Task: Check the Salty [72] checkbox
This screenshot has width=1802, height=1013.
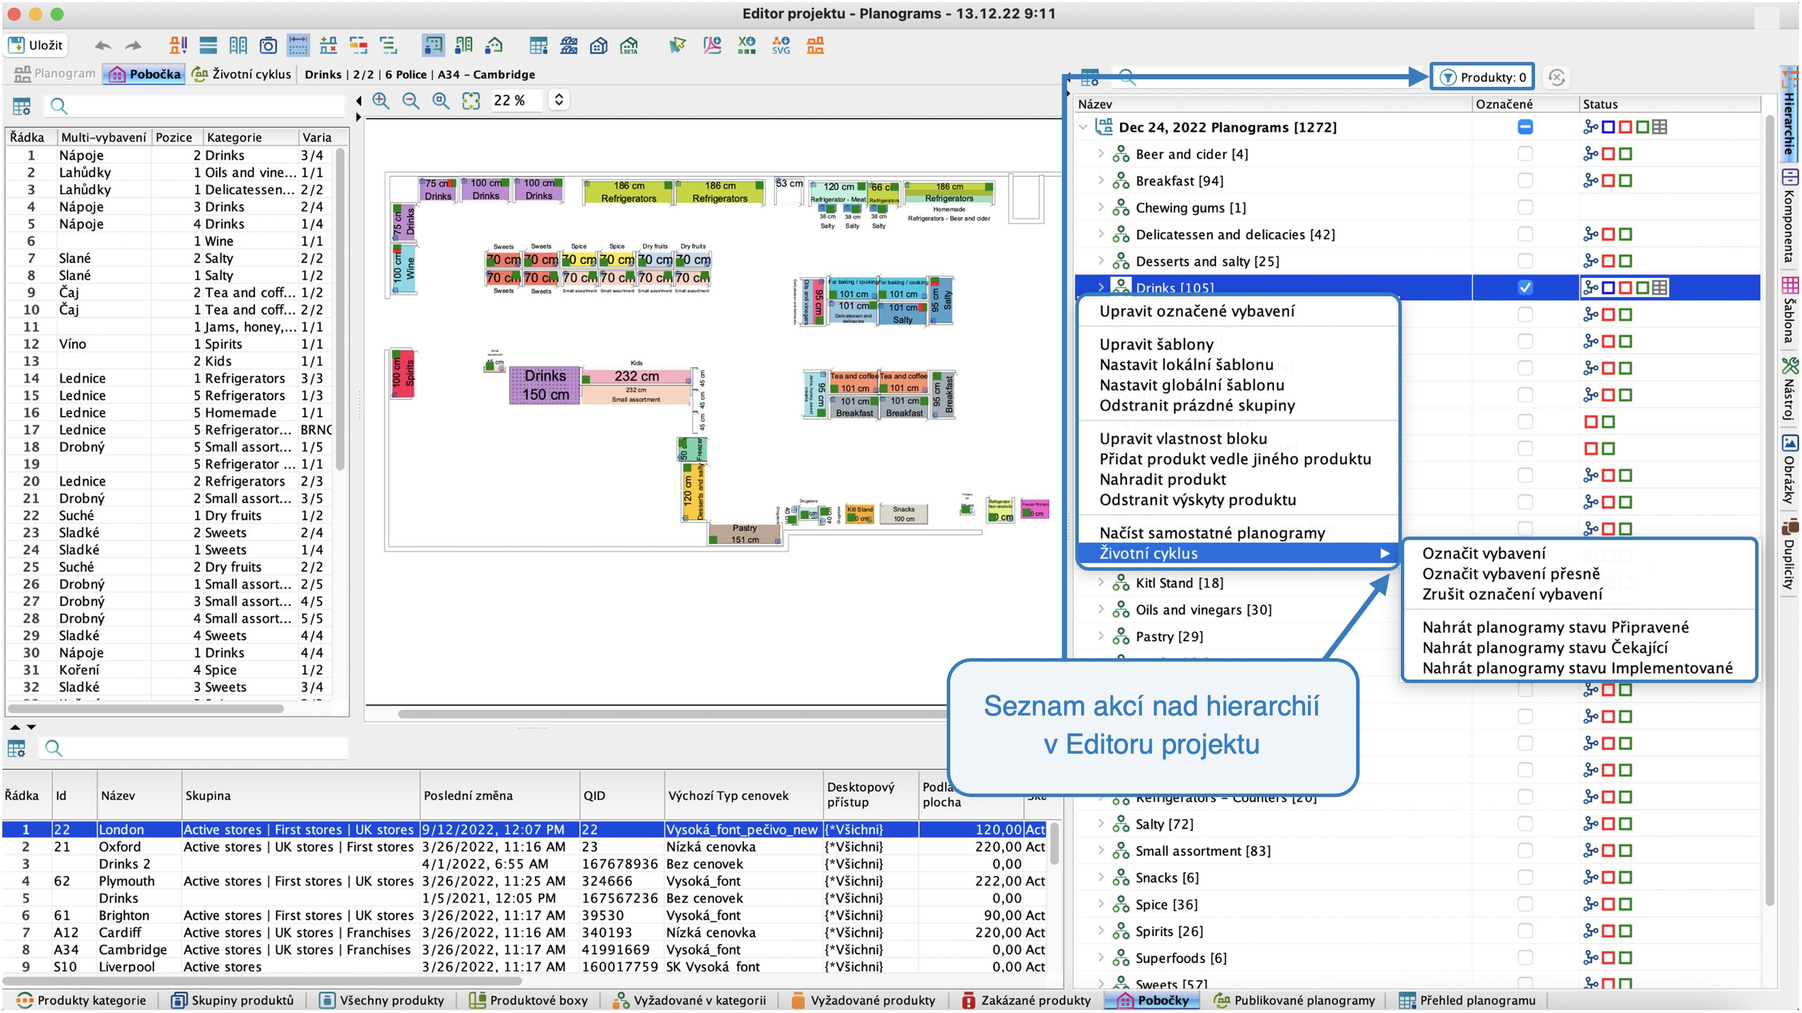Action: 1525,824
